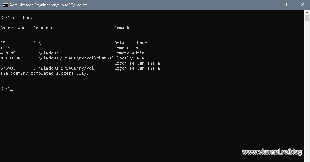This screenshot has width=310, height=162.
Task: Click the vertical scrollbar thumb
Action: coord(307,18)
